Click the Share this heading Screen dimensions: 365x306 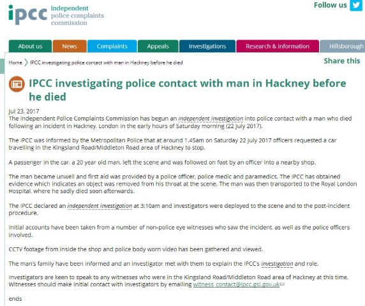tap(342, 61)
